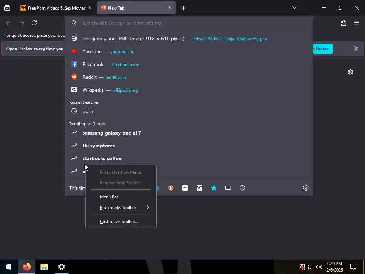This screenshot has height=274, width=365.
Task: Open the 0b0tjimmy.png suggestion
Action: click(x=190, y=39)
